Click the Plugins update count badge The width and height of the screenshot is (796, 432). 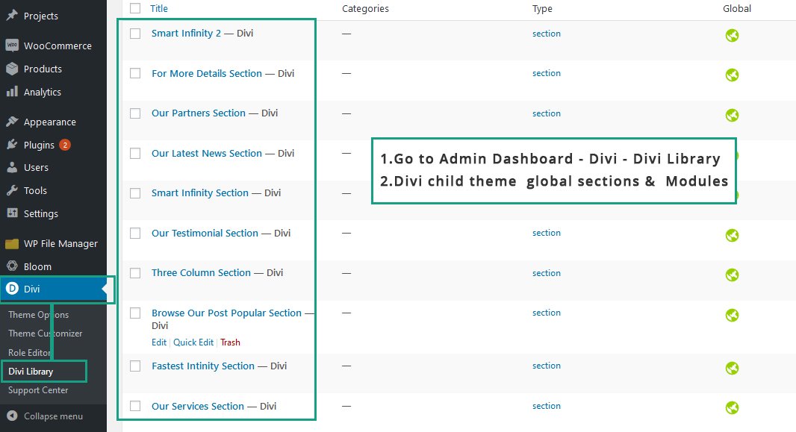tap(64, 145)
